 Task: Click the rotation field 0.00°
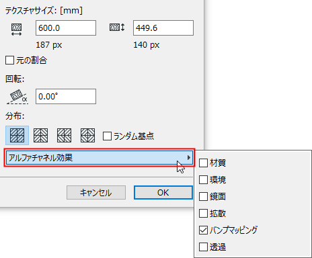point(66,97)
